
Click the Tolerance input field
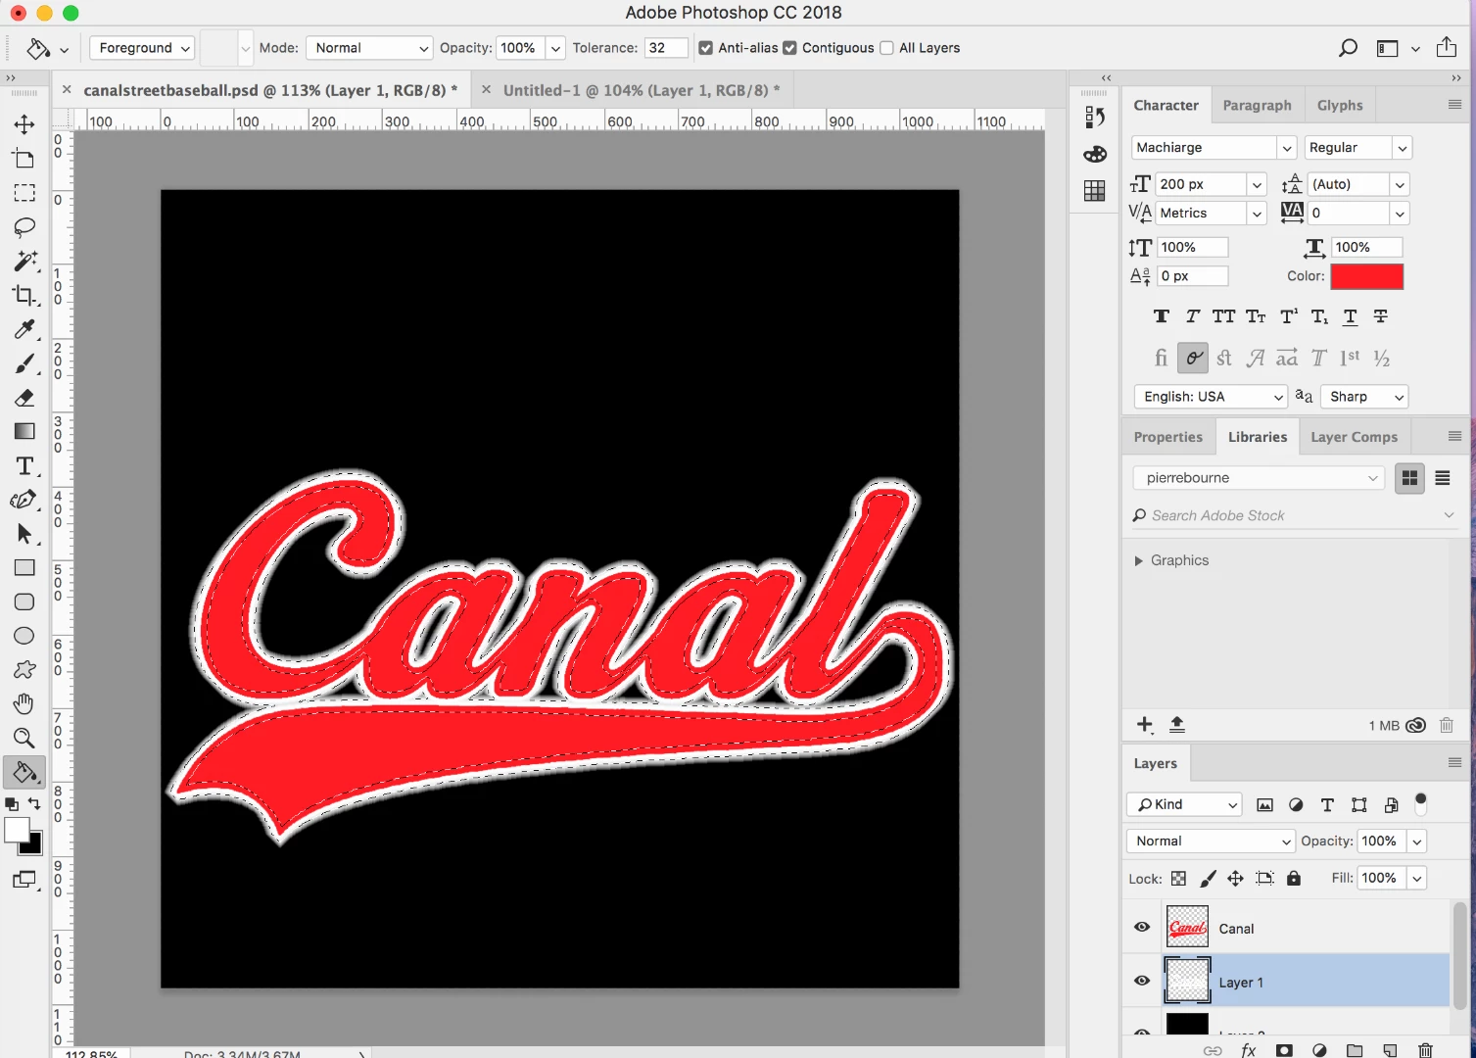click(666, 48)
